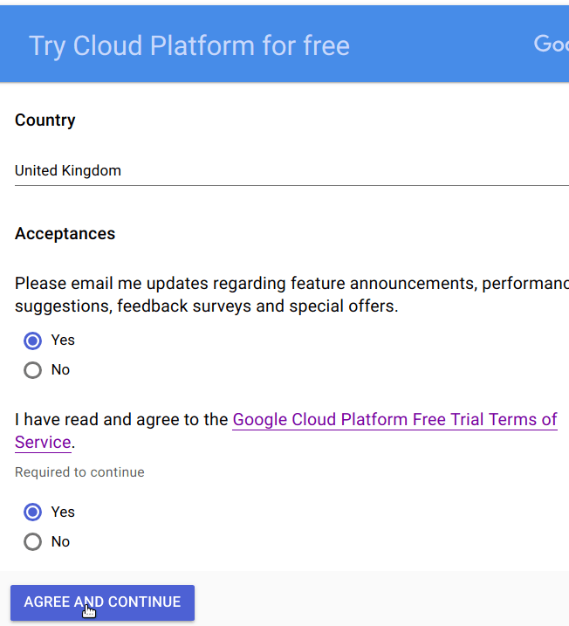The image size is (569, 626).
Task: Click the AGREE AND CONTINUE button
Action: coord(103,602)
